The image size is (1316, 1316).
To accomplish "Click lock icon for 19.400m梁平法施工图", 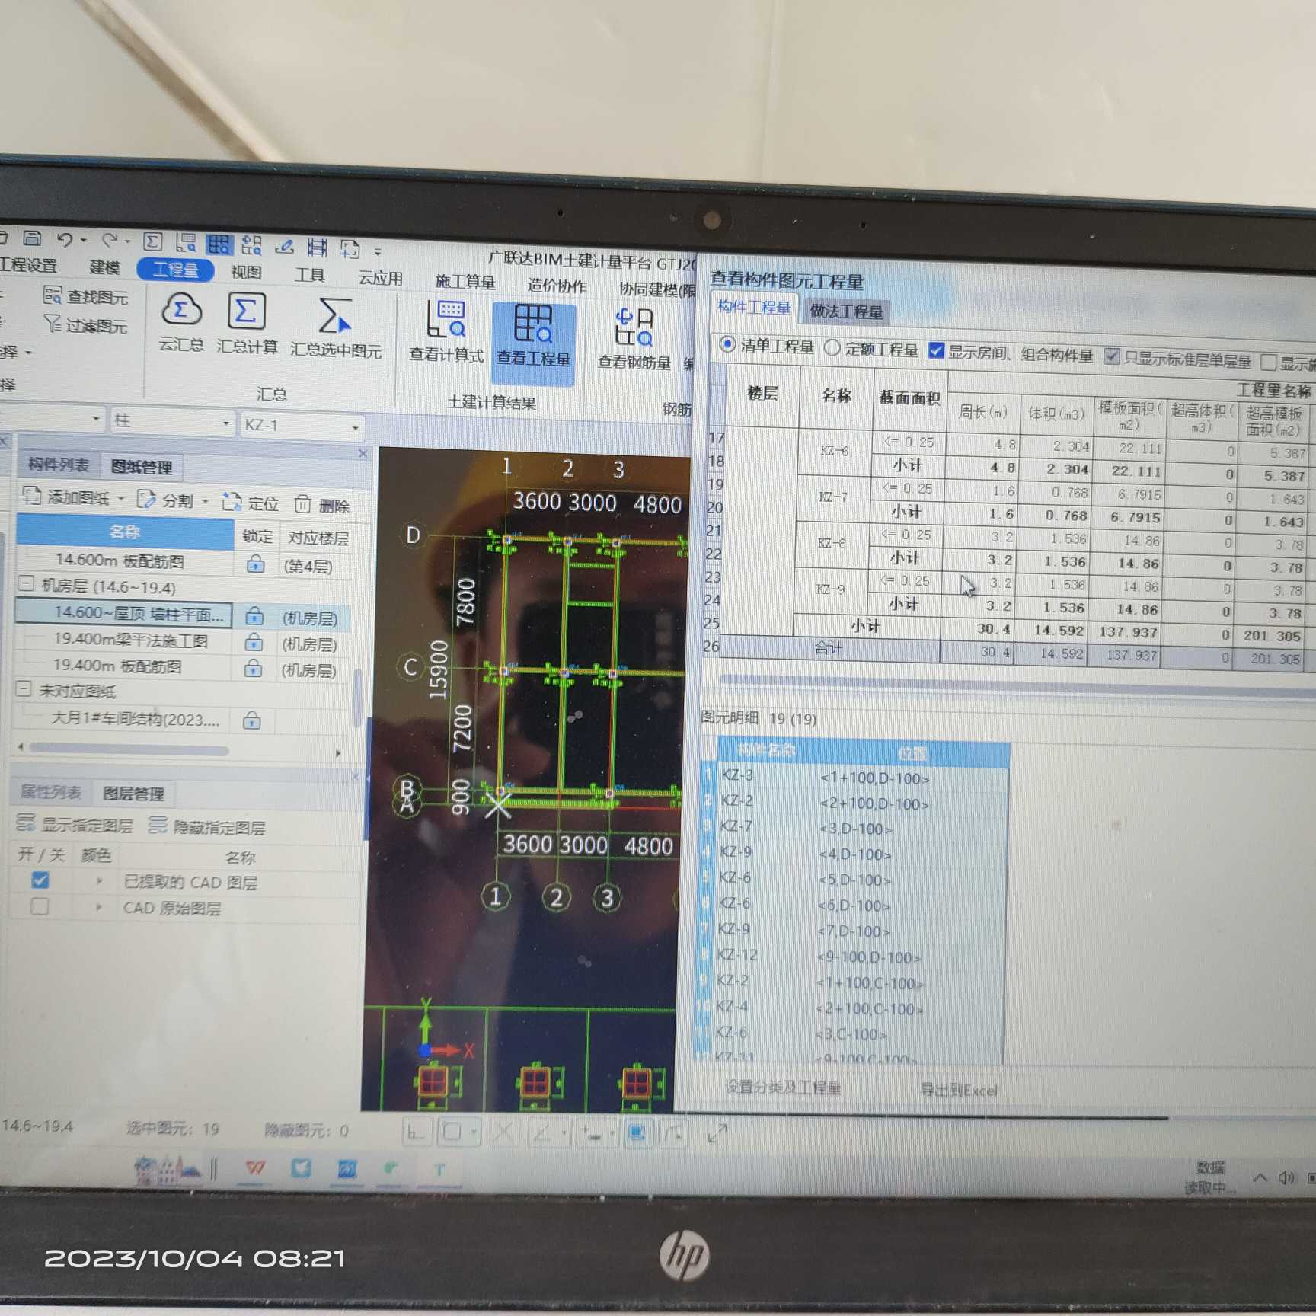I will click(254, 643).
